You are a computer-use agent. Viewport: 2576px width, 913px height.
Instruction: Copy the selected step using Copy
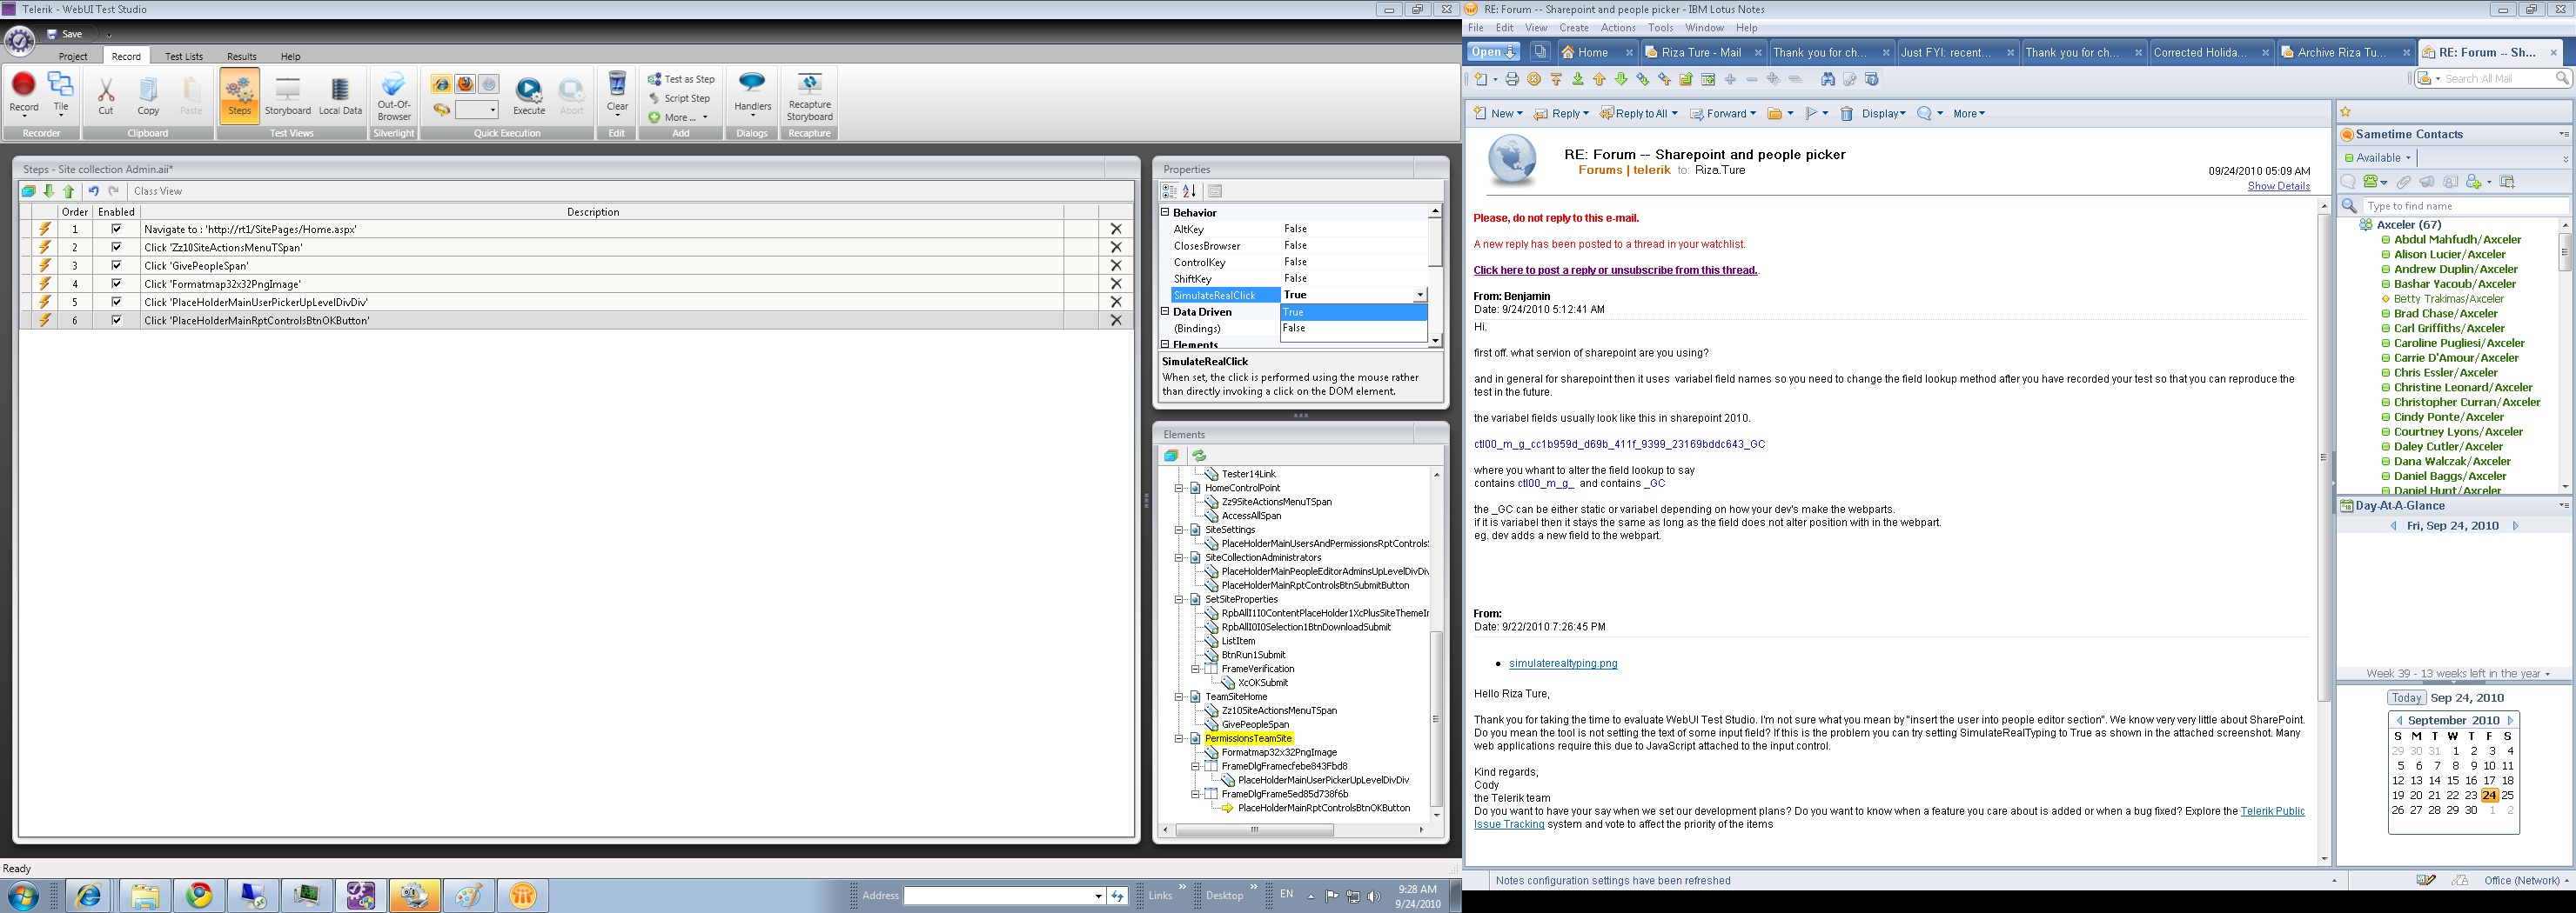[x=148, y=95]
